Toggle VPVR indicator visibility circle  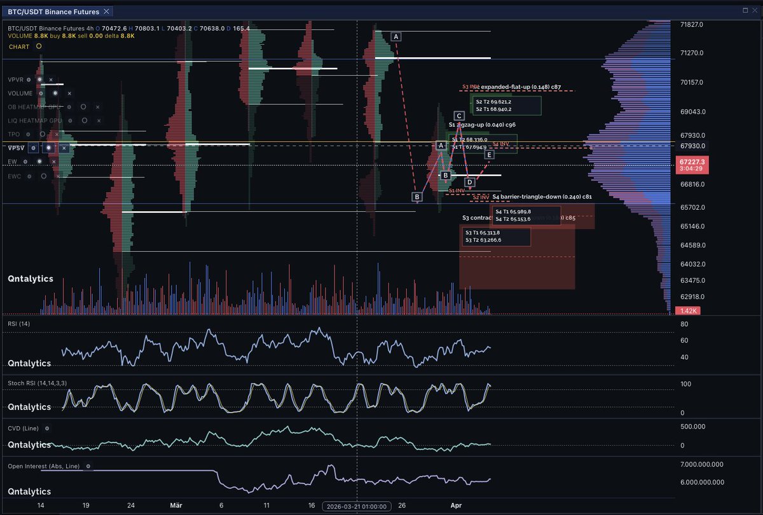coord(39,79)
